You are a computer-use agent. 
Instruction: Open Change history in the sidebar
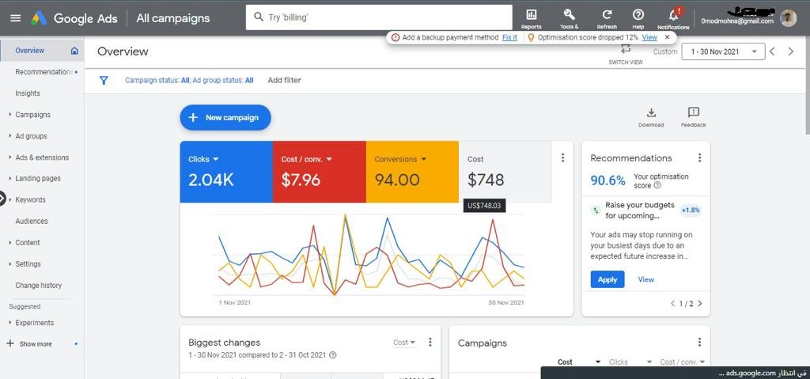(38, 285)
